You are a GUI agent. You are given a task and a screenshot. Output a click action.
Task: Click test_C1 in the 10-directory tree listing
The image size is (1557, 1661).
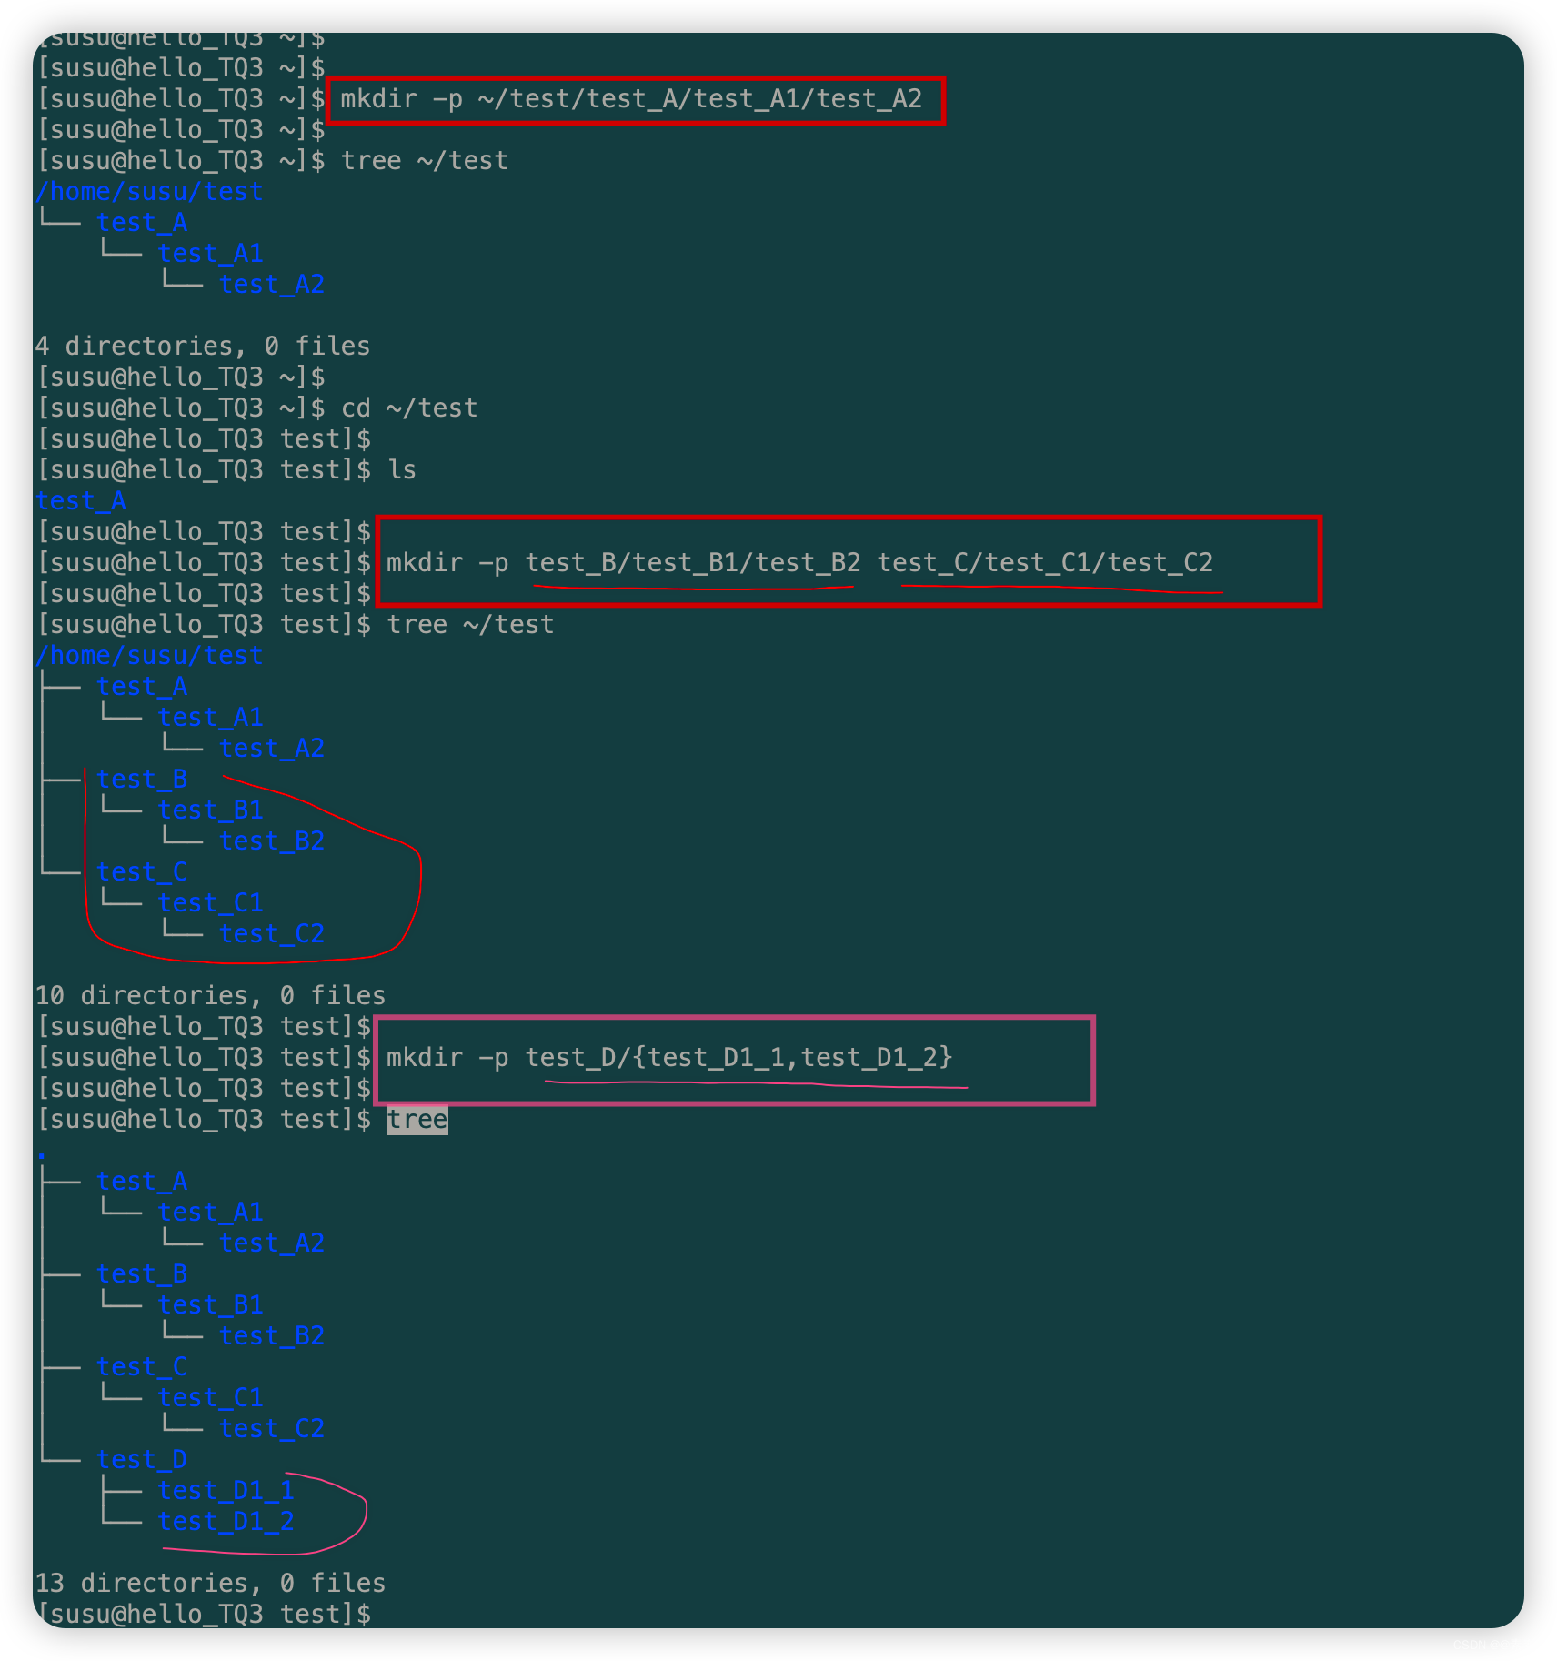[x=210, y=903]
